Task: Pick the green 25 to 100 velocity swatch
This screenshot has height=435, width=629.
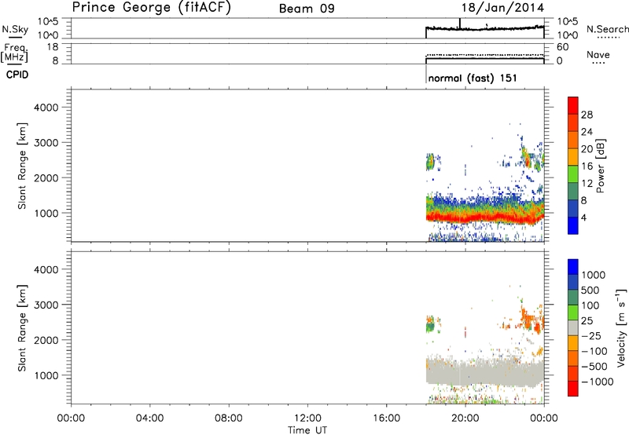Action: pyautogui.click(x=573, y=313)
